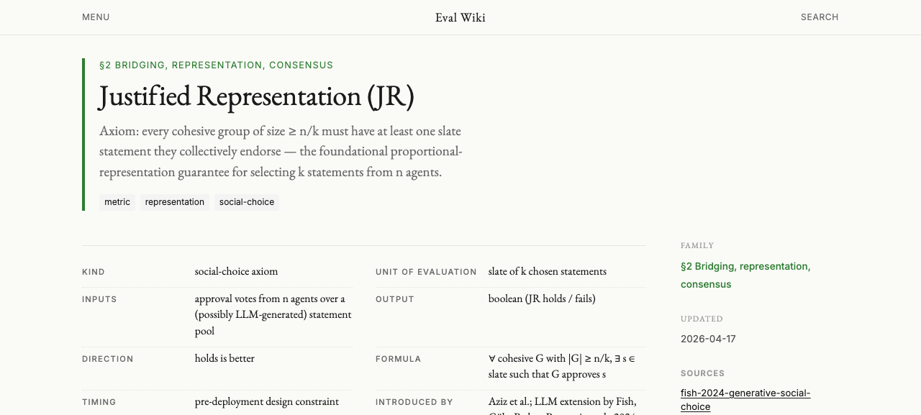Click the INTRODUCED BY value Aziz et al.
Viewport: 921px width, 415px height.
(562, 404)
